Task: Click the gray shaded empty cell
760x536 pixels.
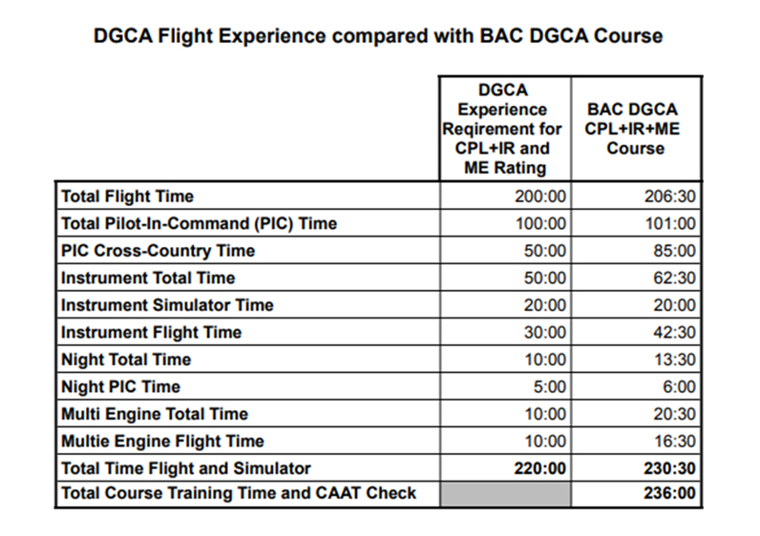Action: [x=504, y=495]
